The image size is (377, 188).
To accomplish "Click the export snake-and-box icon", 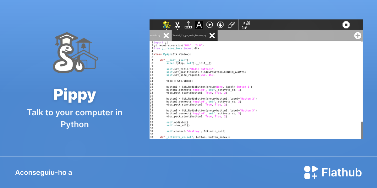I will [x=246, y=25].
